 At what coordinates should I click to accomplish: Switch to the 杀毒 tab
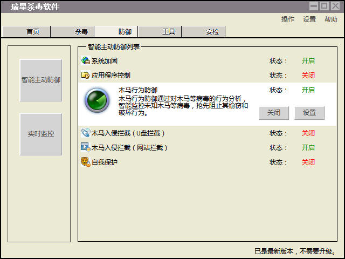[73, 32]
